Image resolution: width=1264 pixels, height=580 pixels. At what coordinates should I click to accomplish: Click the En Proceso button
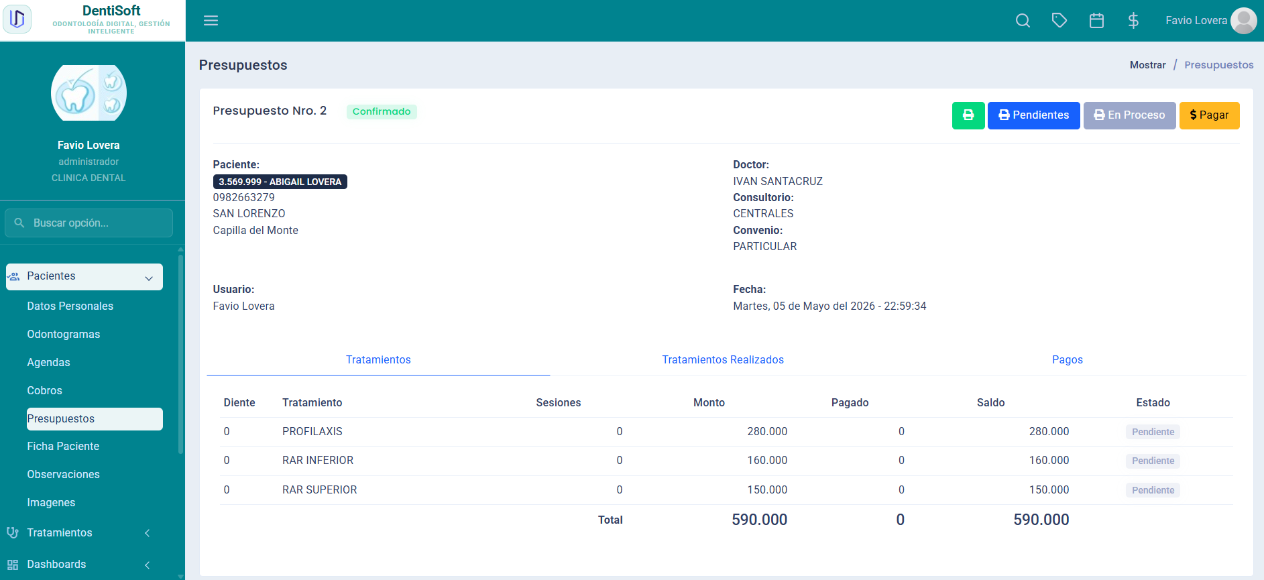tap(1129, 115)
